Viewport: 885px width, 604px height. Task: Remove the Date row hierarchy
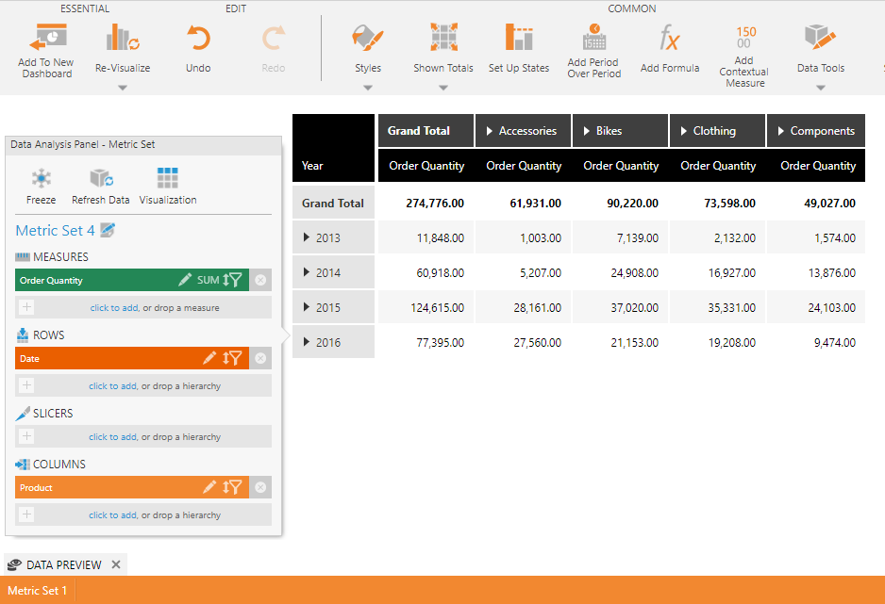[x=260, y=358]
